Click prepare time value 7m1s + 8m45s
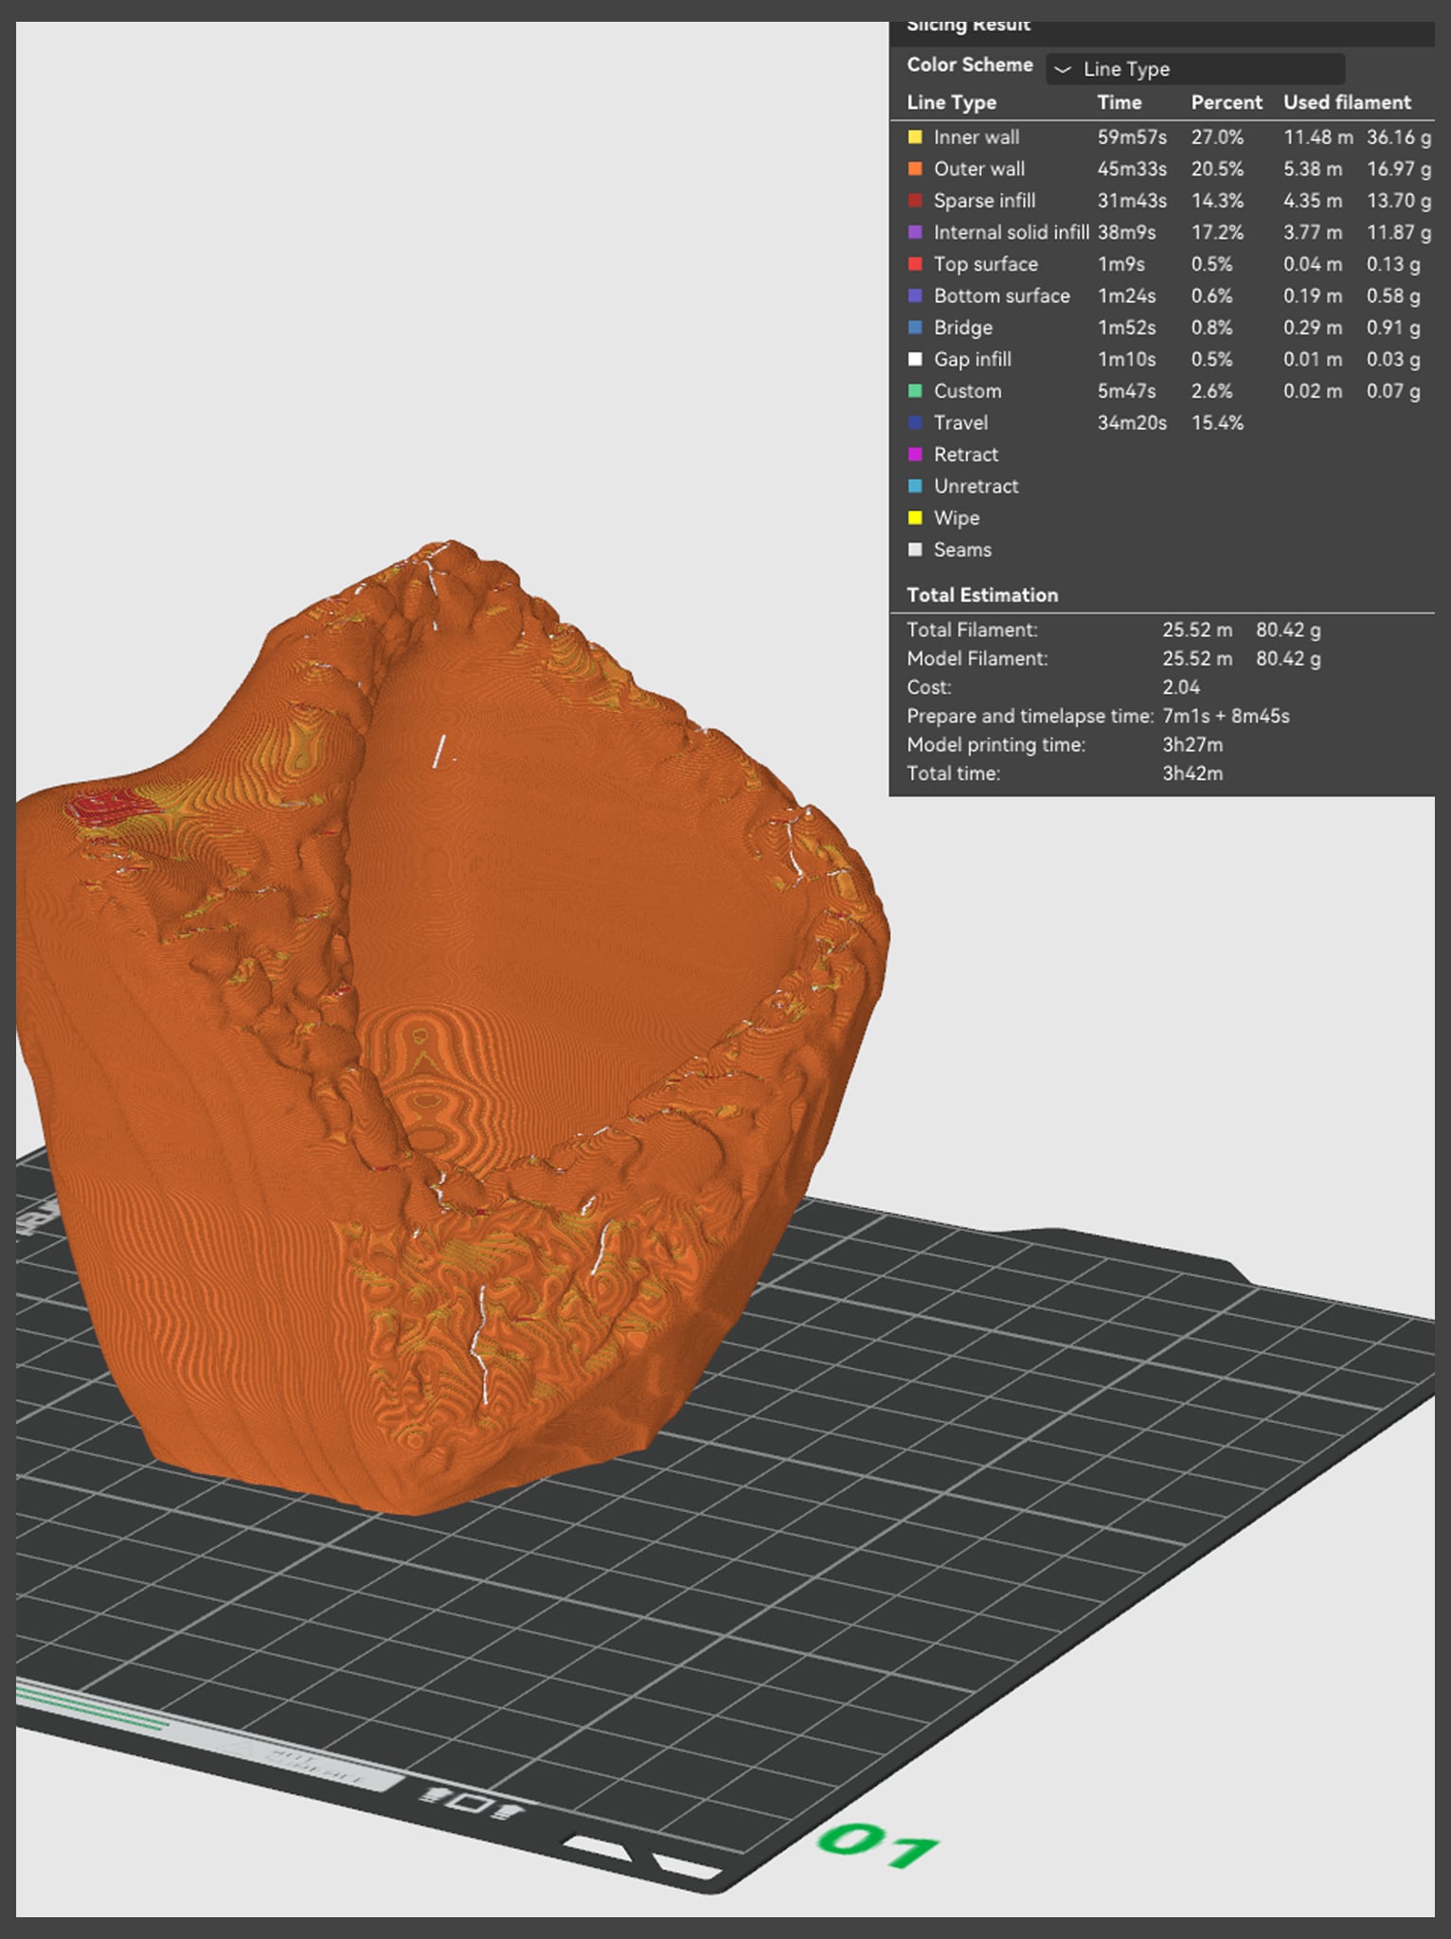 click(1226, 716)
